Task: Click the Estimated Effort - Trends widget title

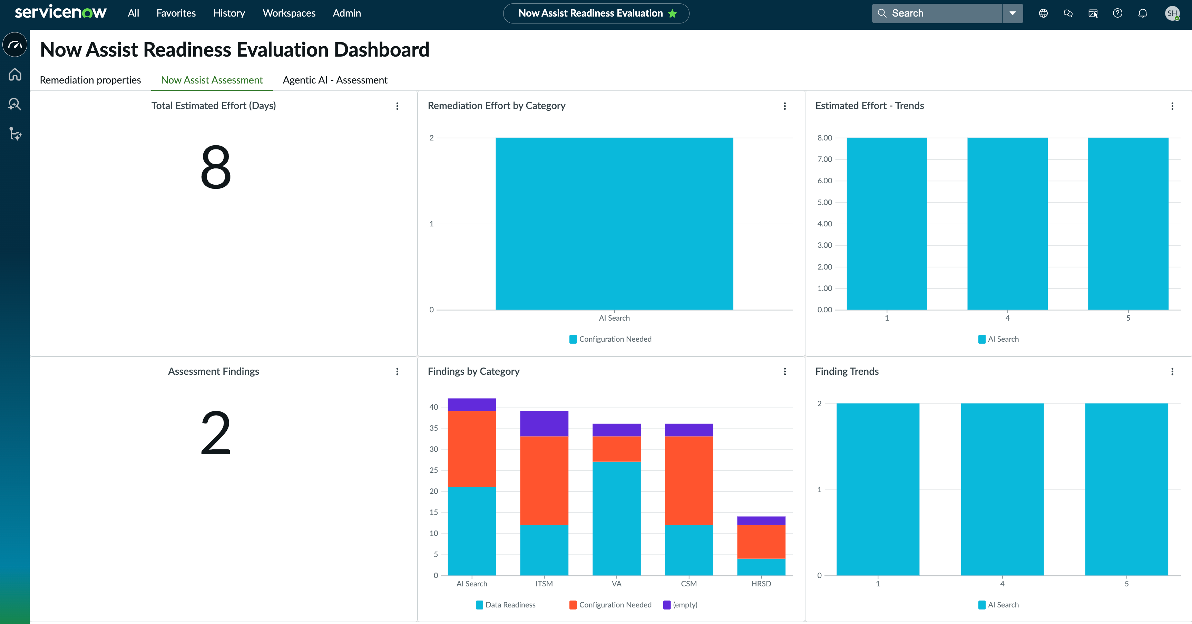Action: pos(869,106)
